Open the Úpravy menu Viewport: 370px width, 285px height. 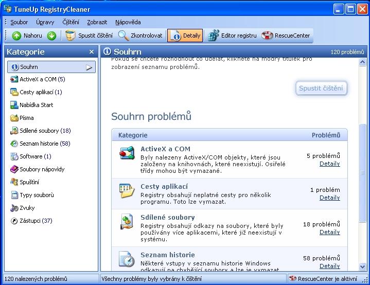[45, 22]
